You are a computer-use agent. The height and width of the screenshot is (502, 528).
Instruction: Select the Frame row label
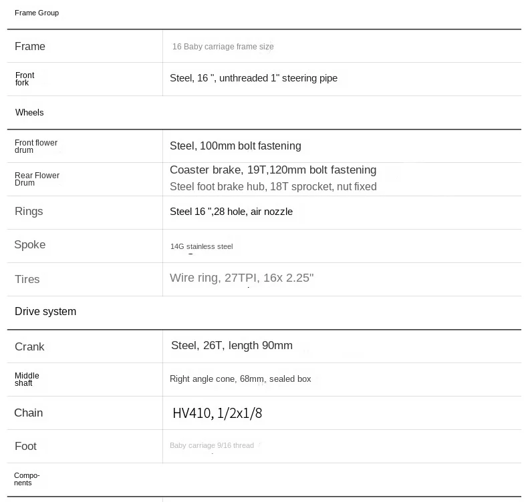click(30, 46)
